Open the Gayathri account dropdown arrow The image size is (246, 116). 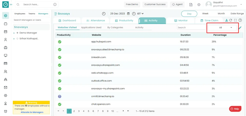pos(241,5)
